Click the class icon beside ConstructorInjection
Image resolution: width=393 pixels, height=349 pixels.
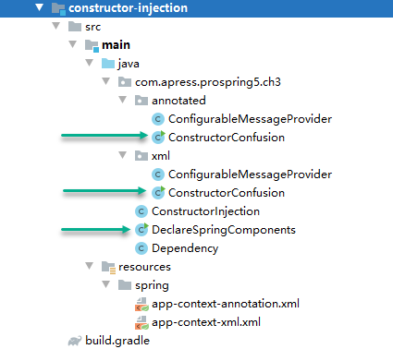pos(141,211)
